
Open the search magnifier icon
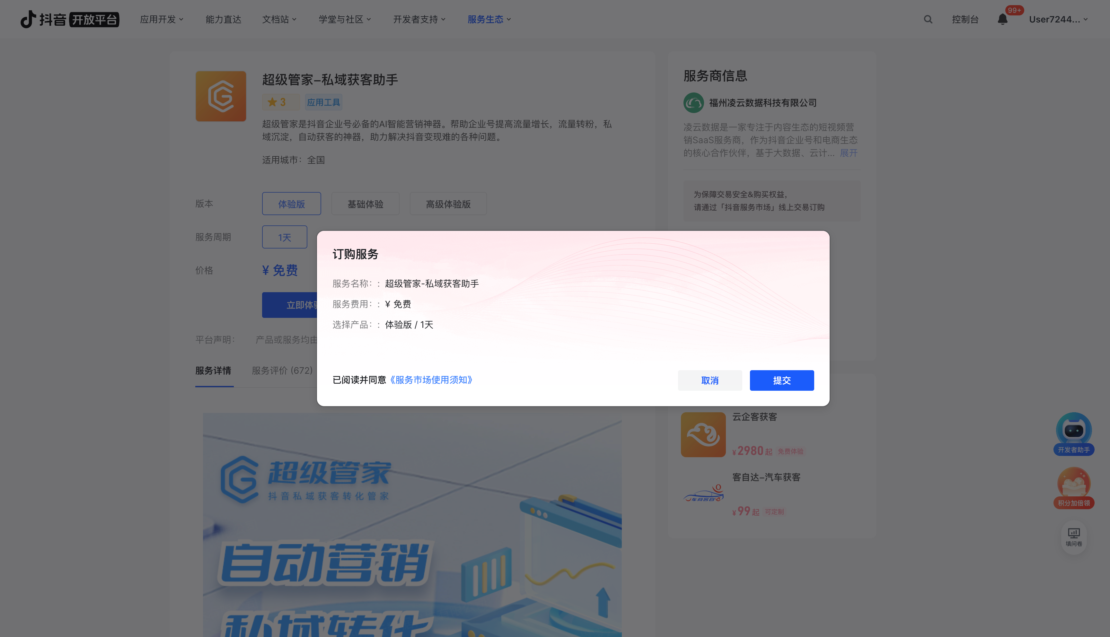coord(928,19)
